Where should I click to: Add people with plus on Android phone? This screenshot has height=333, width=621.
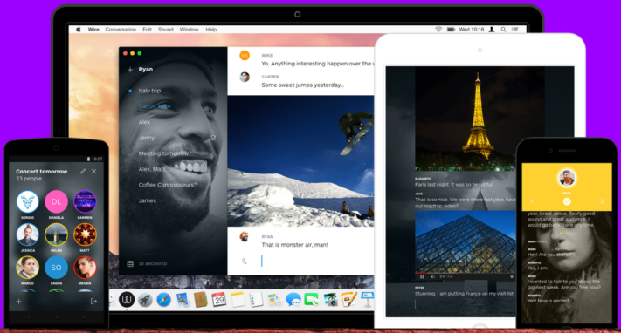(x=18, y=302)
